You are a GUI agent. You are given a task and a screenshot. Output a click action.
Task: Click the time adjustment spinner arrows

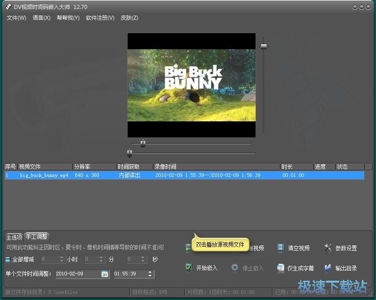pos(150,274)
